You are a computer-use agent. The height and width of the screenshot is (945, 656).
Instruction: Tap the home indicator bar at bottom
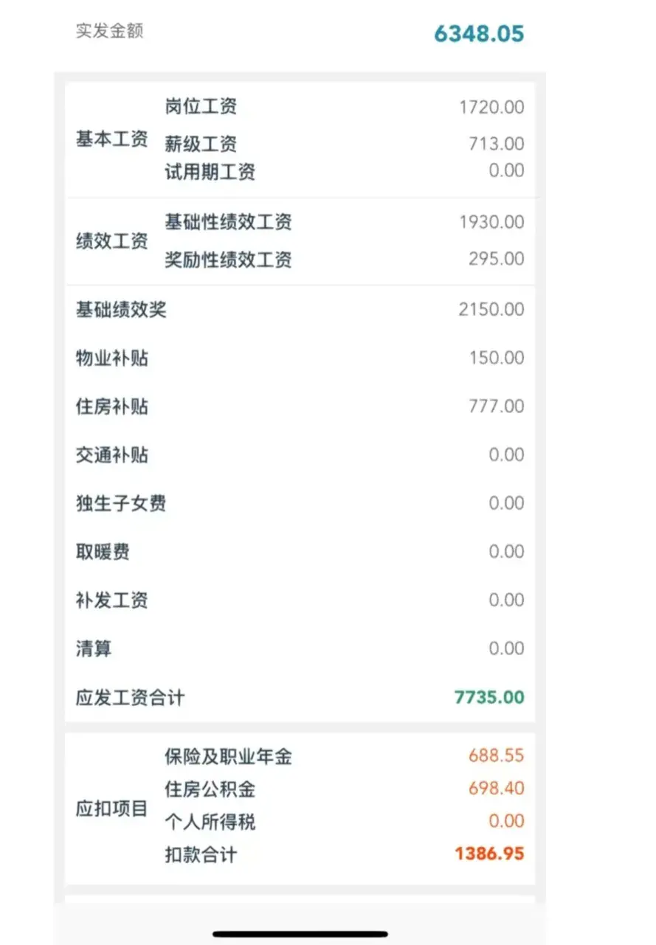(300, 934)
